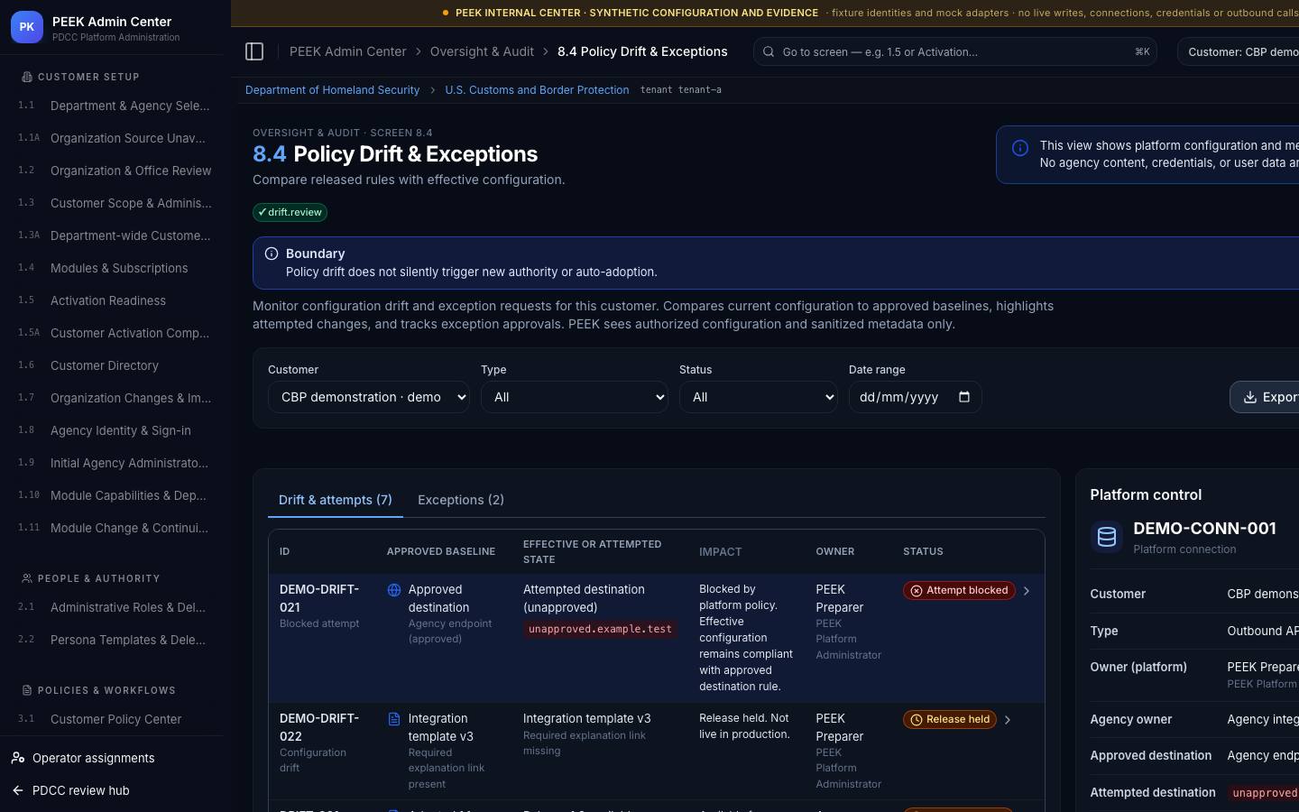Open Organization & Office Review in sidebar

coord(115,171)
